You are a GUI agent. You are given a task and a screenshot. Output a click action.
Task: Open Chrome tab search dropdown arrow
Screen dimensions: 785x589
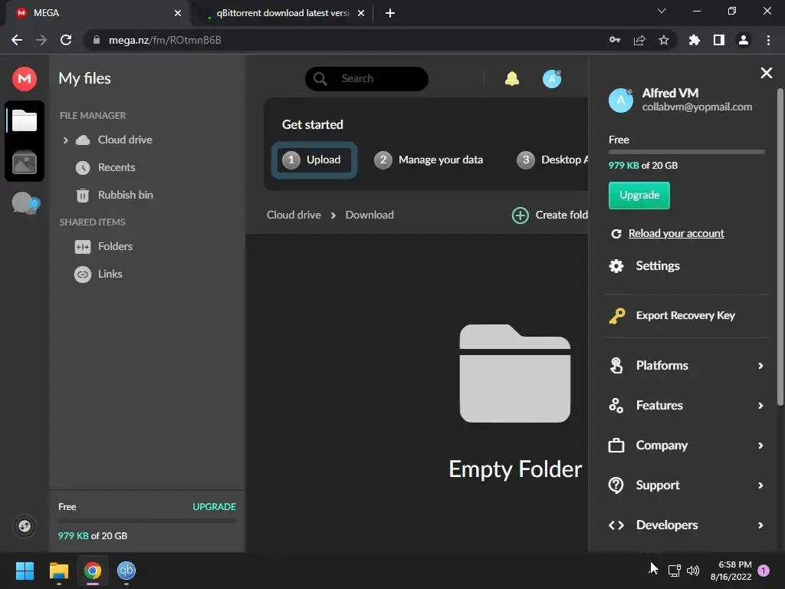pyautogui.click(x=662, y=11)
